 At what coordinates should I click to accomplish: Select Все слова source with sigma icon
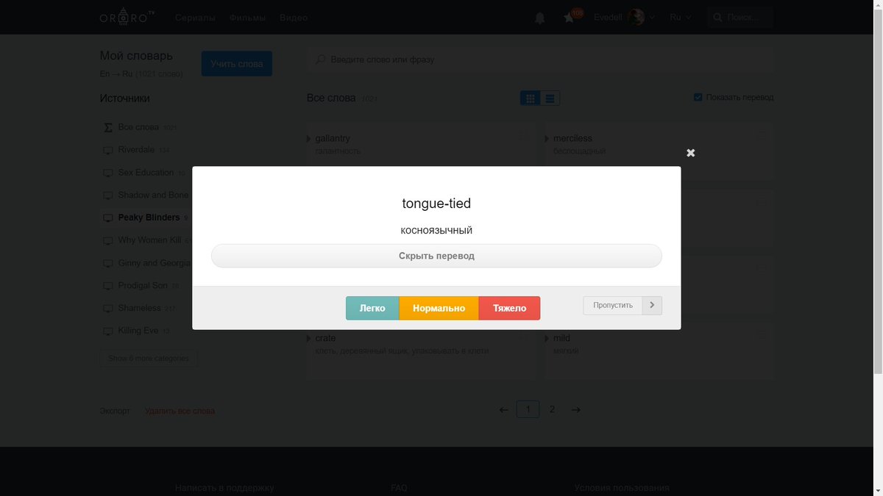[x=138, y=127]
